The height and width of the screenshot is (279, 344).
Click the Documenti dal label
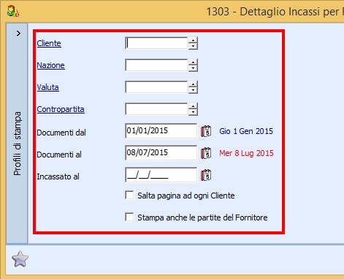[61, 133]
